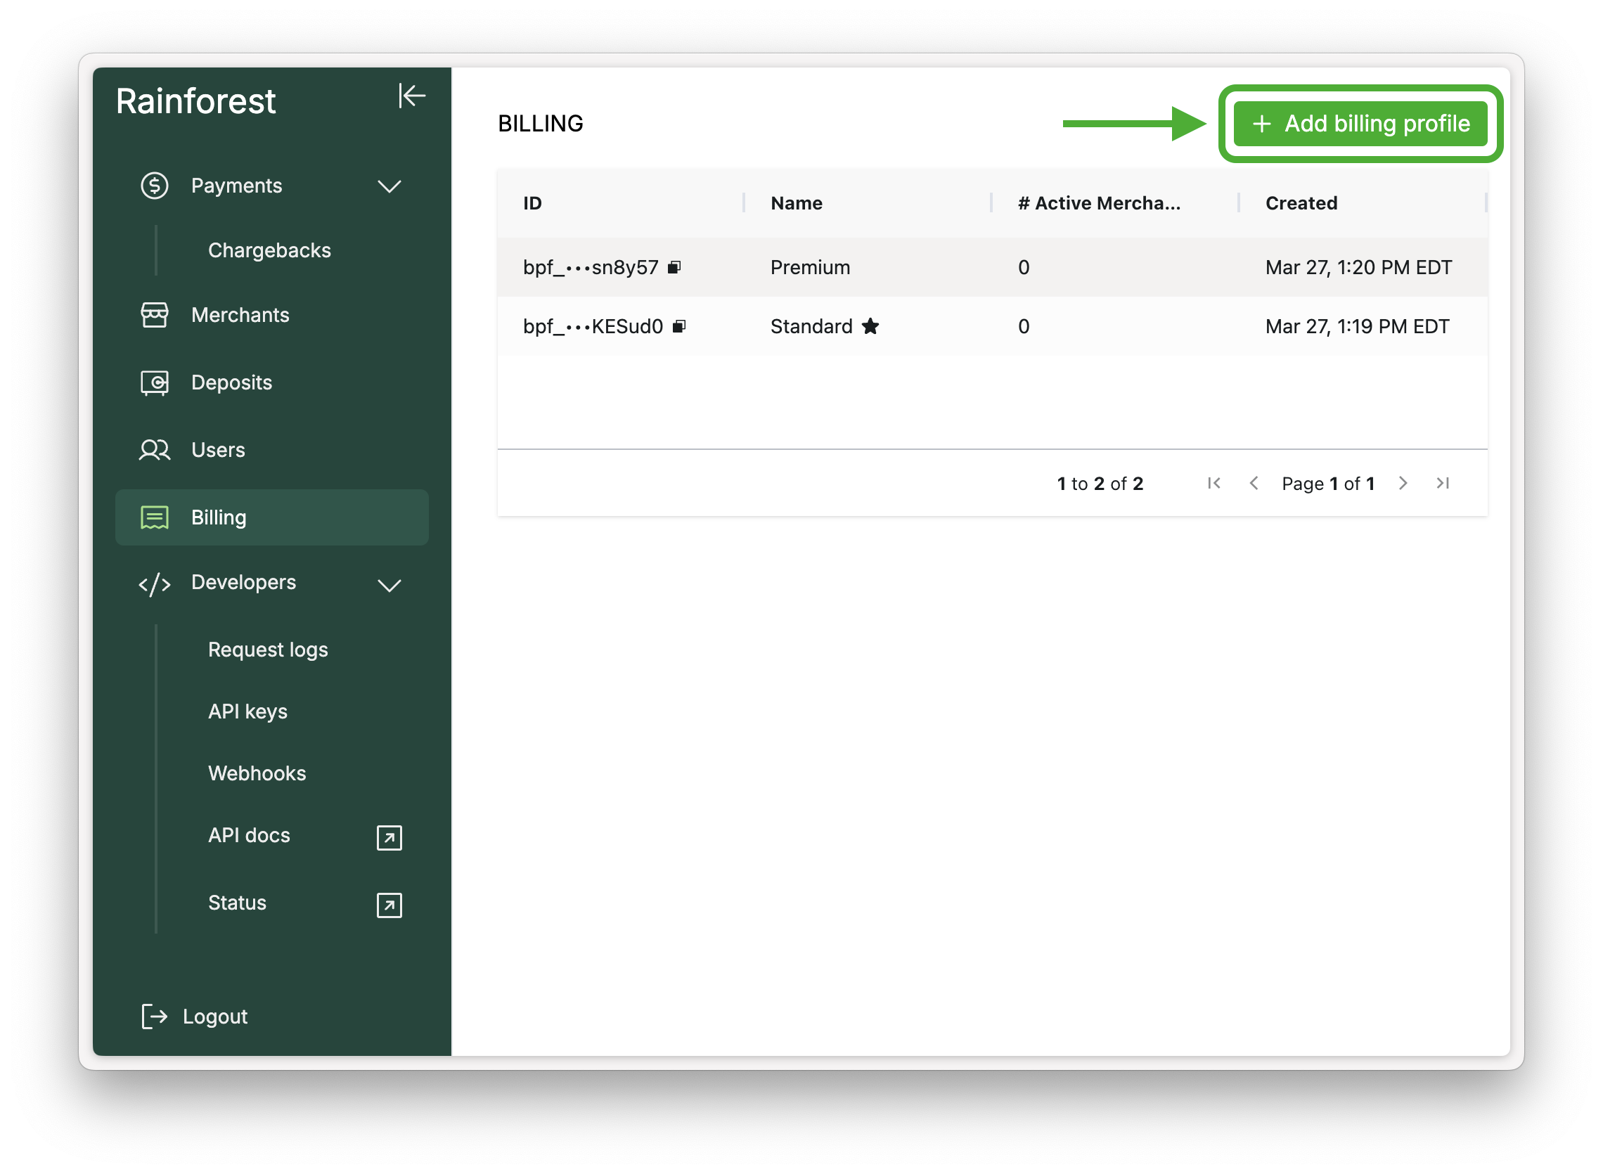Collapse the Payments menu chevron

click(x=389, y=186)
